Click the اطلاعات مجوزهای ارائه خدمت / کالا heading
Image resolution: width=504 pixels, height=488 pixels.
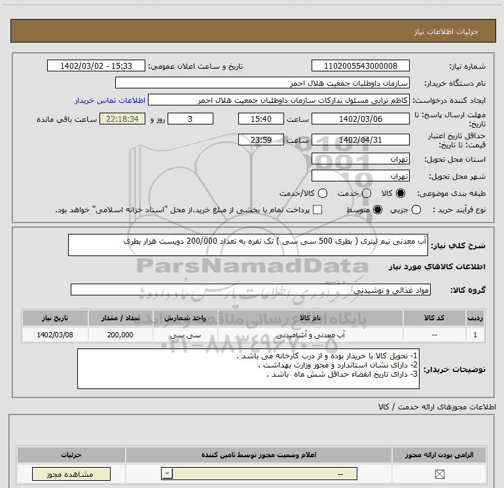point(437,407)
